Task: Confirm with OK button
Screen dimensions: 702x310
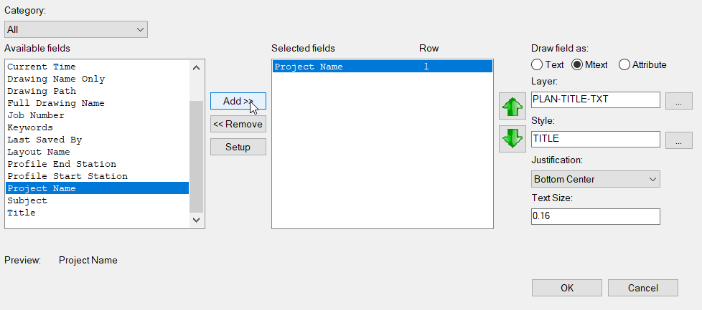Action: coord(567,288)
